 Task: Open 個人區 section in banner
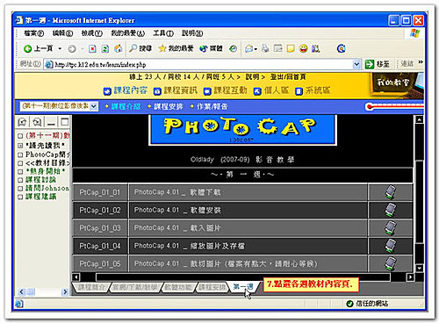(271, 90)
